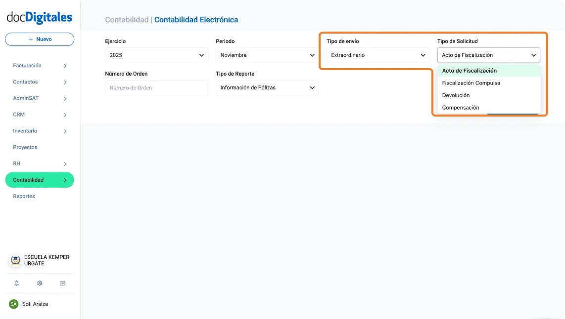The width and height of the screenshot is (565, 319).
Task: Open the Ejercicio year dropdown
Action: 156,55
